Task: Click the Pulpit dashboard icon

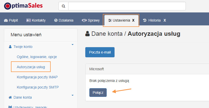Action: (6, 20)
